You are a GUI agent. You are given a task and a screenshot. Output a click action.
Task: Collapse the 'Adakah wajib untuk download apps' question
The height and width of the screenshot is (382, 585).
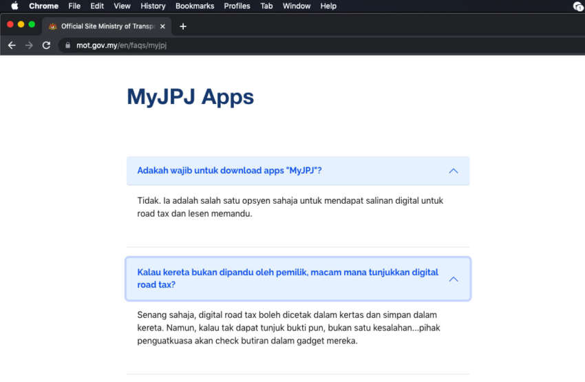tap(298, 171)
